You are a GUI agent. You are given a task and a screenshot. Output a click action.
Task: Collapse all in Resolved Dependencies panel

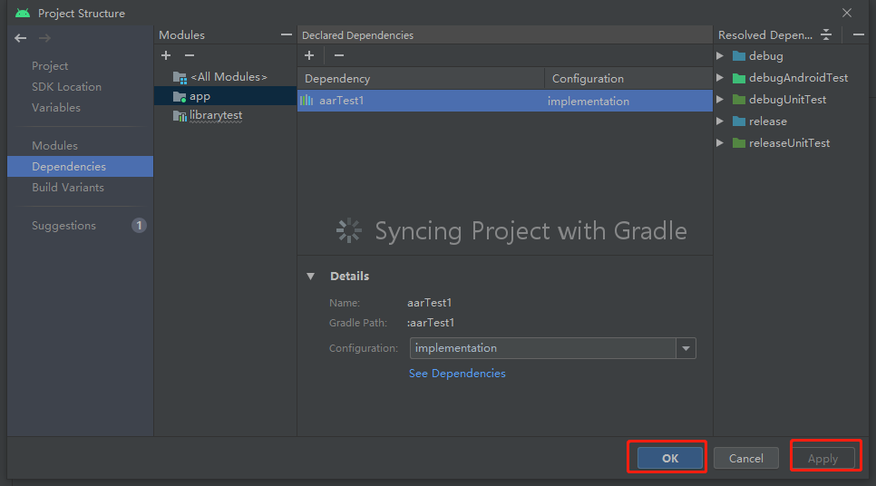(x=826, y=34)
